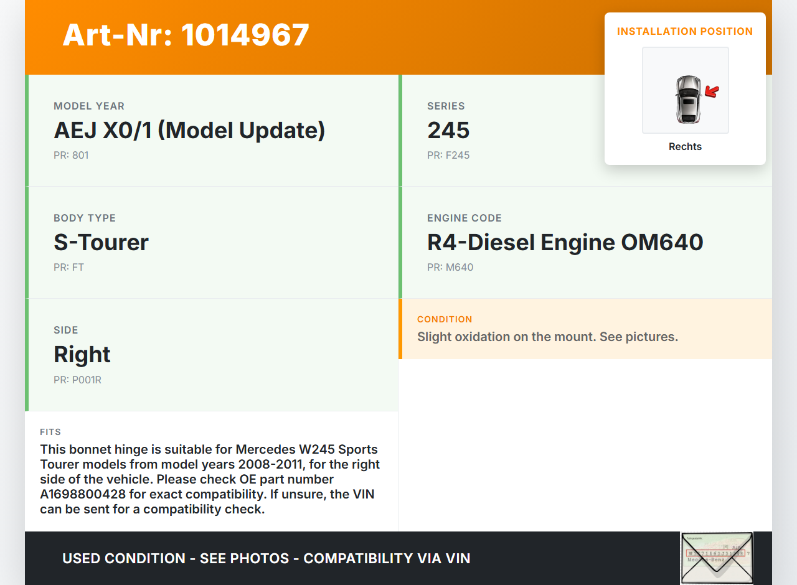
Task: Click the 'PR: FT' code
Action: click(68, 268)
